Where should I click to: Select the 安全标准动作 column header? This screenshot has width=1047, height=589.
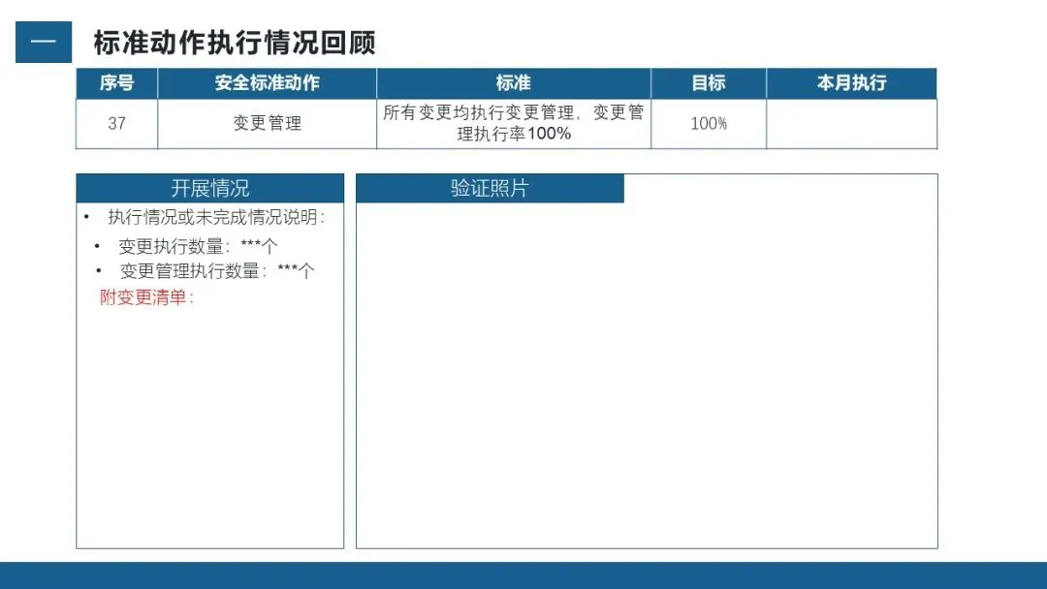[268, 82]
